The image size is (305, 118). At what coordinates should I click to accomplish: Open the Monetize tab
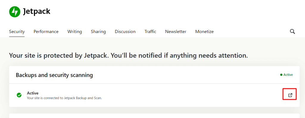pyautogui.click(x=204, y=31)
